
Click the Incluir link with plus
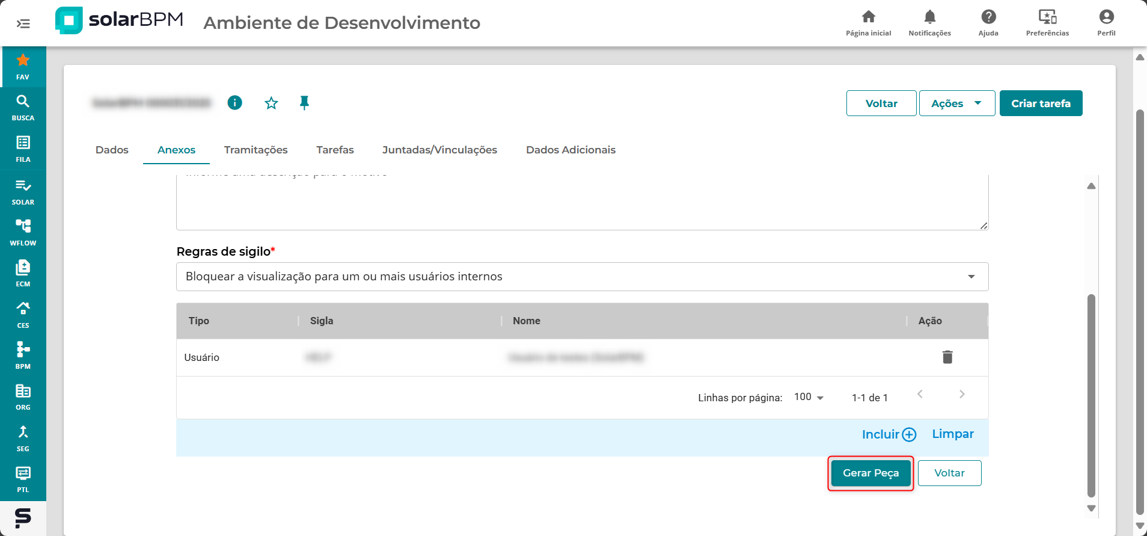tap(889, 434)
